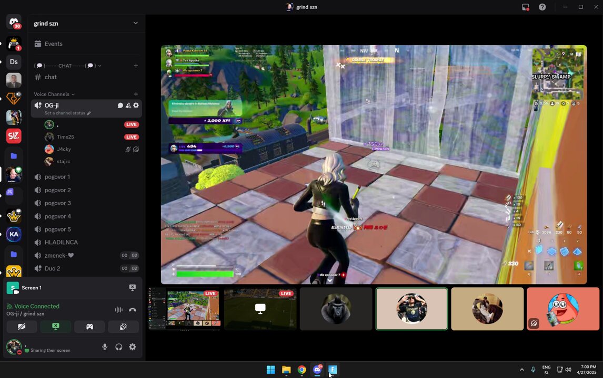The width and height of the screenshot is (603, 378).
Task: Open the # chat text channel
Action: (86, 77)
